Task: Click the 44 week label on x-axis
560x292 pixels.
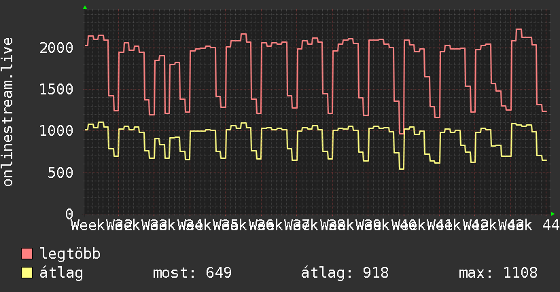Action: (550, 225)
